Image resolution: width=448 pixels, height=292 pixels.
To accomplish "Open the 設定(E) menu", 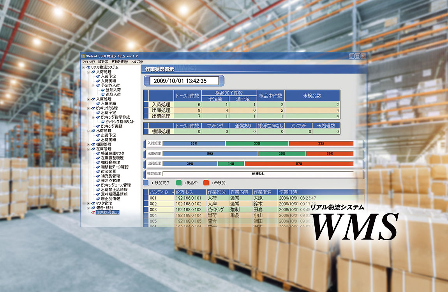I will pyautogui.click(x=103, y=62).
